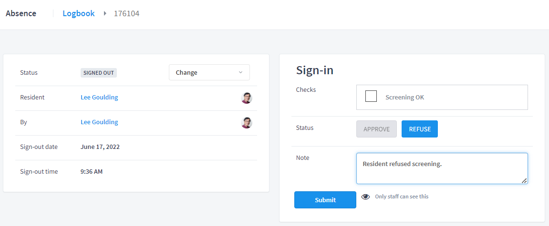Image resolution: width=549 pixels, height=226 pixels.
Task: Click the SIGNED OUT status badge
Action: pyautogui.click(x=99, y=73)
